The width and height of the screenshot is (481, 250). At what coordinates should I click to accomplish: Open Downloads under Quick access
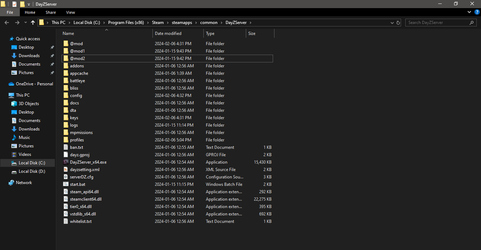pyautogui.click(x=29, y=56)
